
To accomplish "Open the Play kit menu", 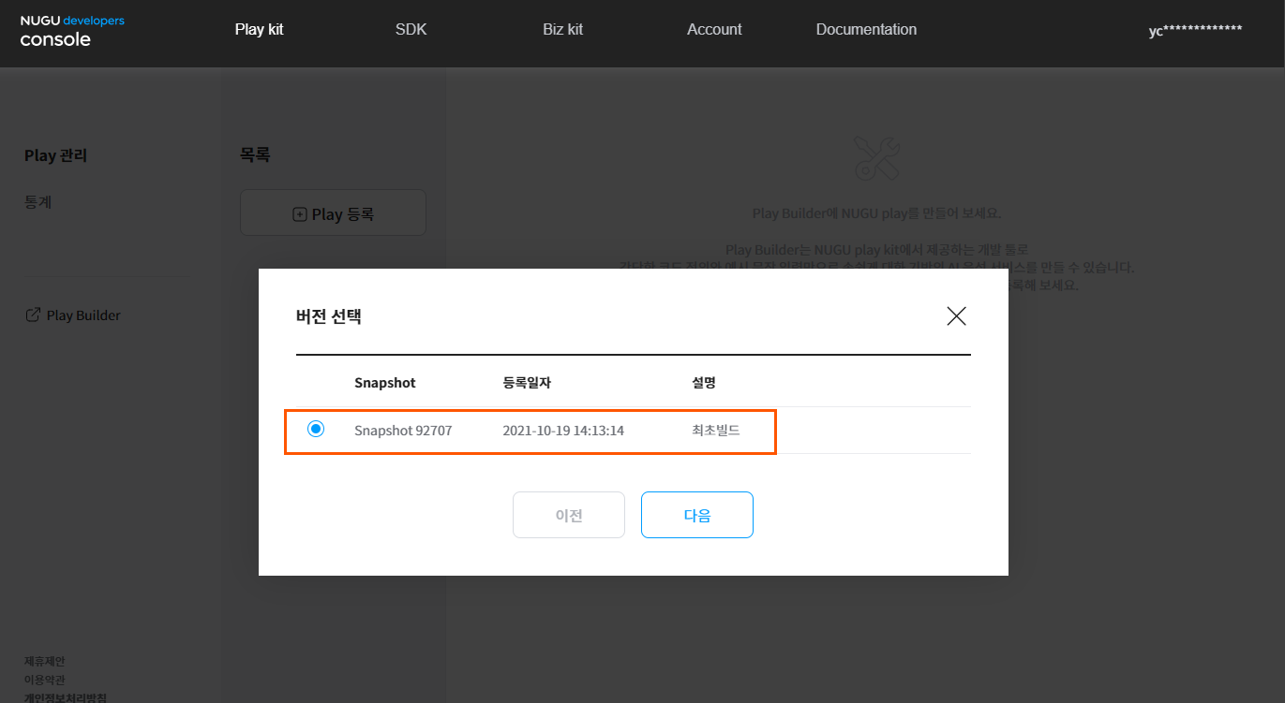I will [259, 29].
